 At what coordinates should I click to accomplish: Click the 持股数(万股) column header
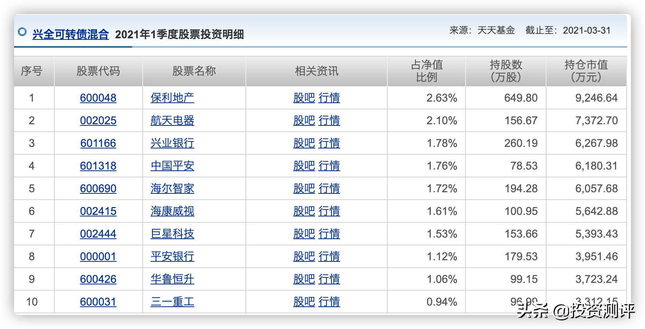[x=506, y=71]
